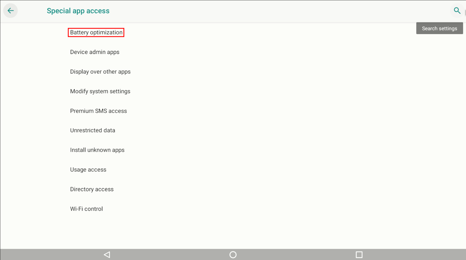
Task: Click the Special app access title
Action: coord(78,11)
